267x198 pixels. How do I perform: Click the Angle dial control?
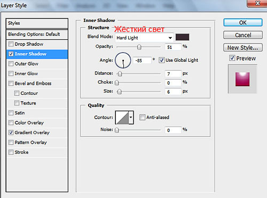123,60
